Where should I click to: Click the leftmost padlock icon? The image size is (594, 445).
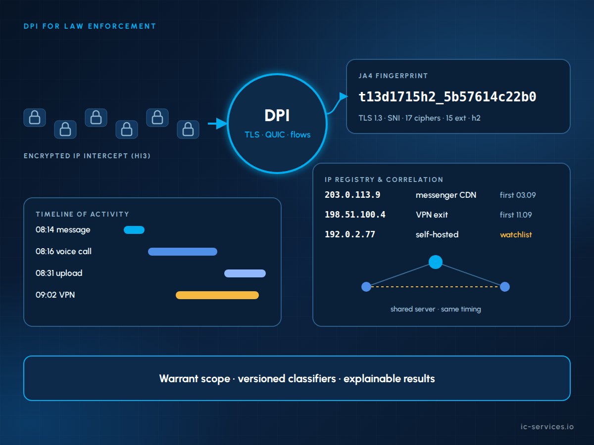click(x=35, y=118)
